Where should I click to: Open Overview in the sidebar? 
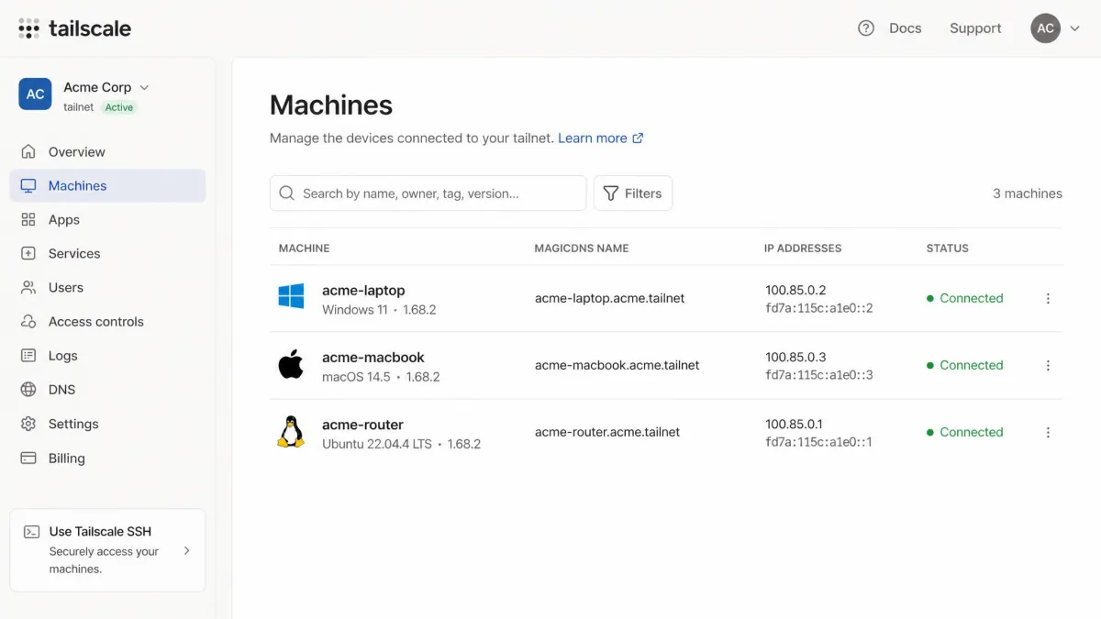(107, 151)
